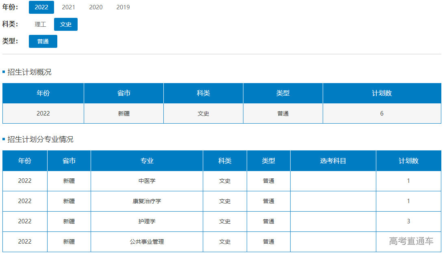Select the 文史 category button
The image size is (445, 257).
click(x=65, y=24)
